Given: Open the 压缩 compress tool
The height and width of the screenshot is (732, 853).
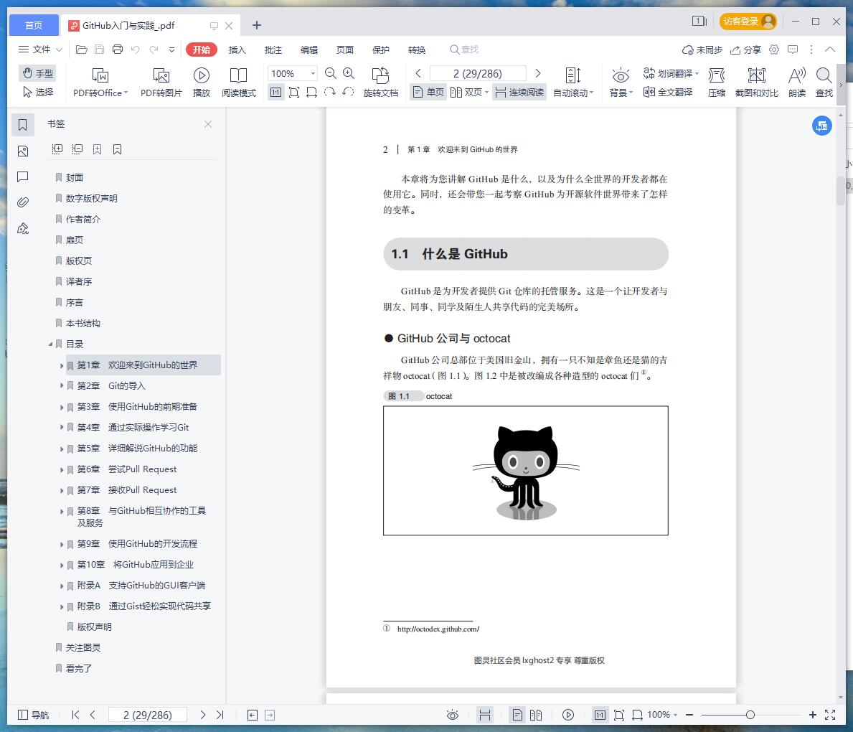Looking at the screenshot, I should [717, 83].
